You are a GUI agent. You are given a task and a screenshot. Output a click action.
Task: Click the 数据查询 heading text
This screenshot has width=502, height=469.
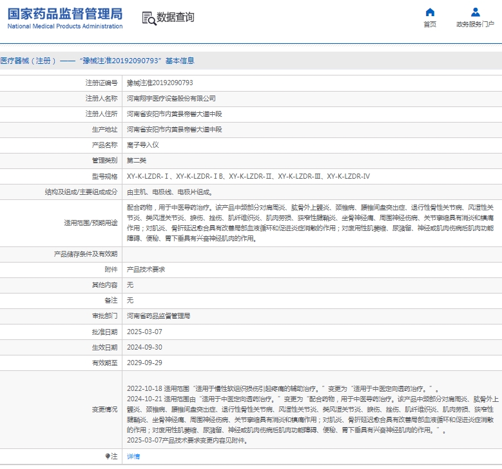tap(175, 17)
